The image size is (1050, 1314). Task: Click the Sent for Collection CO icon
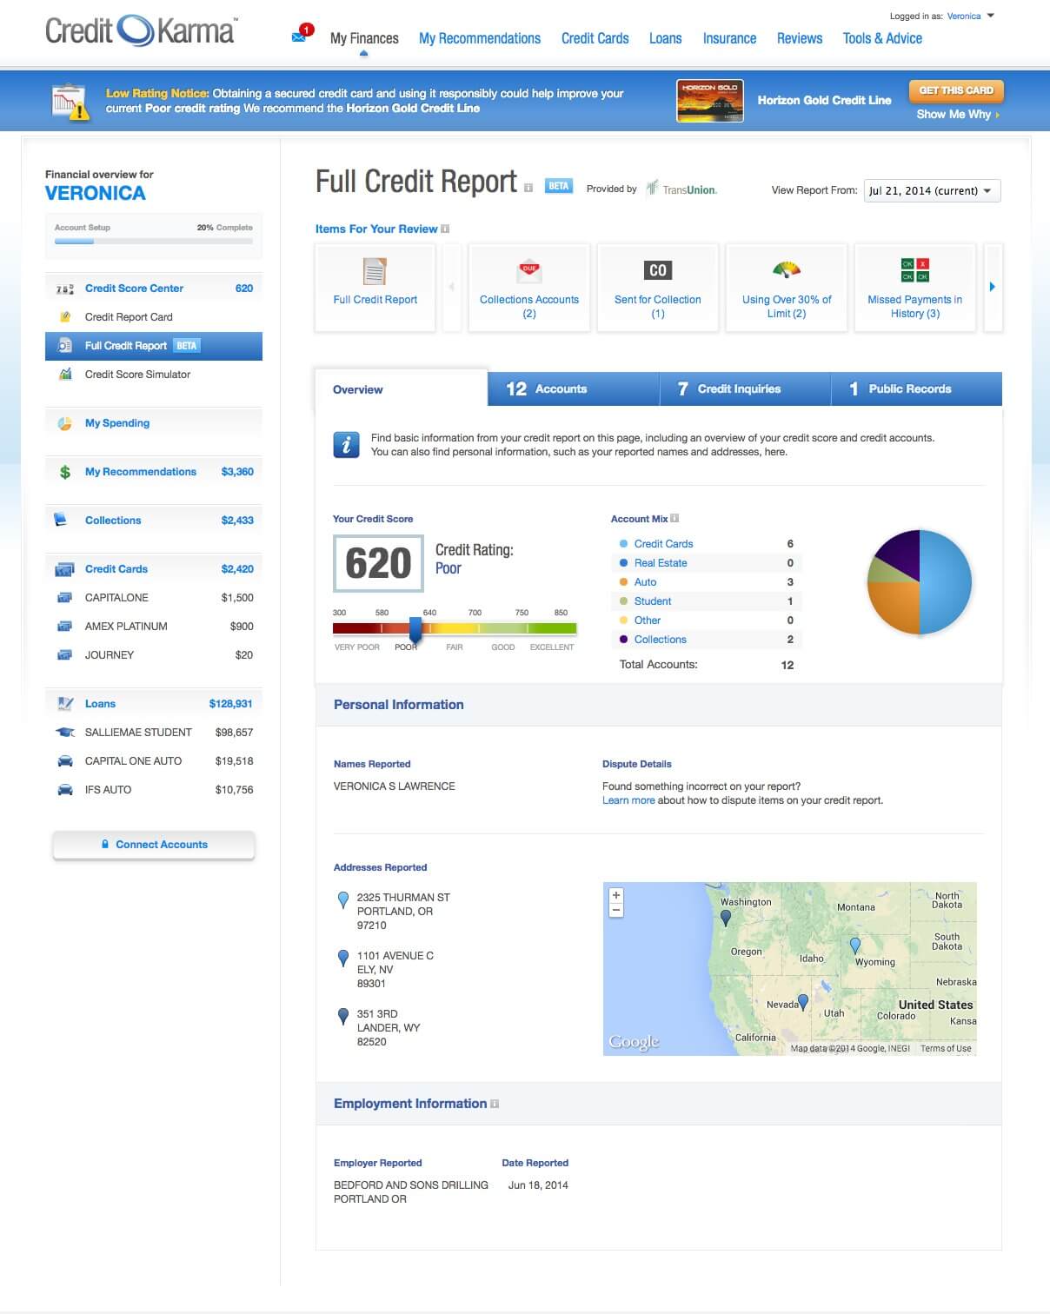(658, 270)
